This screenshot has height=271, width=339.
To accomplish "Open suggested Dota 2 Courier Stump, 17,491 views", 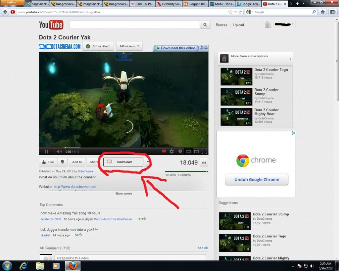I will pos(235,221).
